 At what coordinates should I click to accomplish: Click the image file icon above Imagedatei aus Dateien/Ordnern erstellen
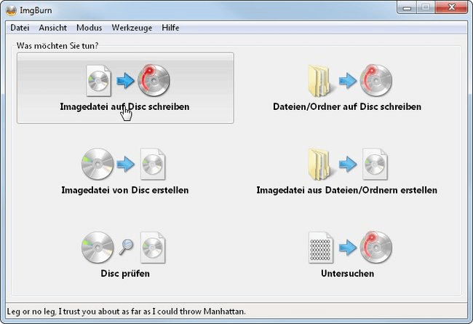pyautogui.click(x=375, y=165)
